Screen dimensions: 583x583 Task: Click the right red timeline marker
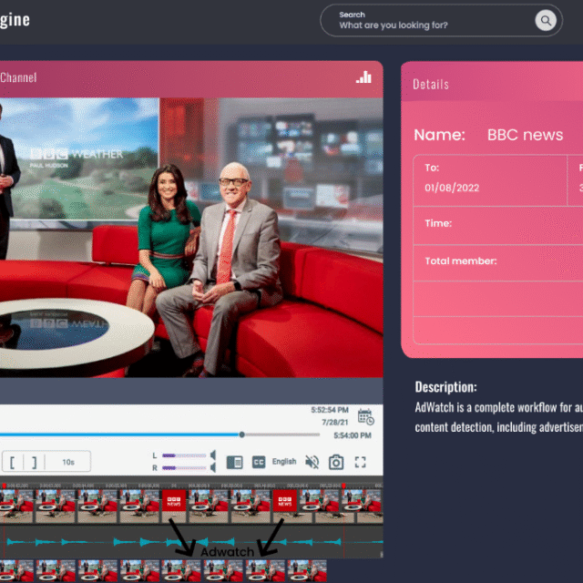(x=344, y=486)
